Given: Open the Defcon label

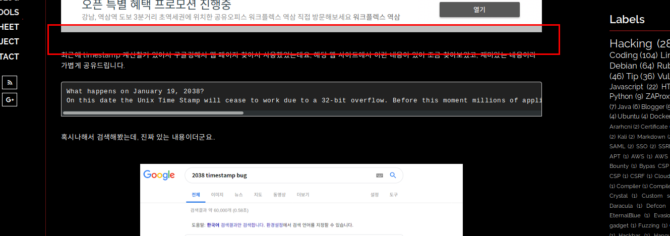Looking at the screenshot, I should [x=656, y=206].
